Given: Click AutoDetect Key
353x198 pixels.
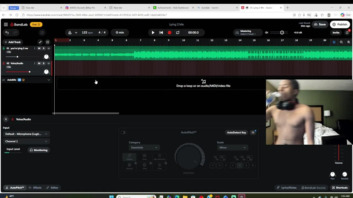Looking at the screenshot, I should [x=236, y=133].
